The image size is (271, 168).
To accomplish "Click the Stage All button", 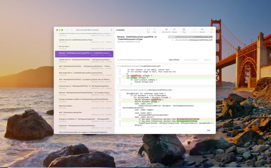I will 207,60.
